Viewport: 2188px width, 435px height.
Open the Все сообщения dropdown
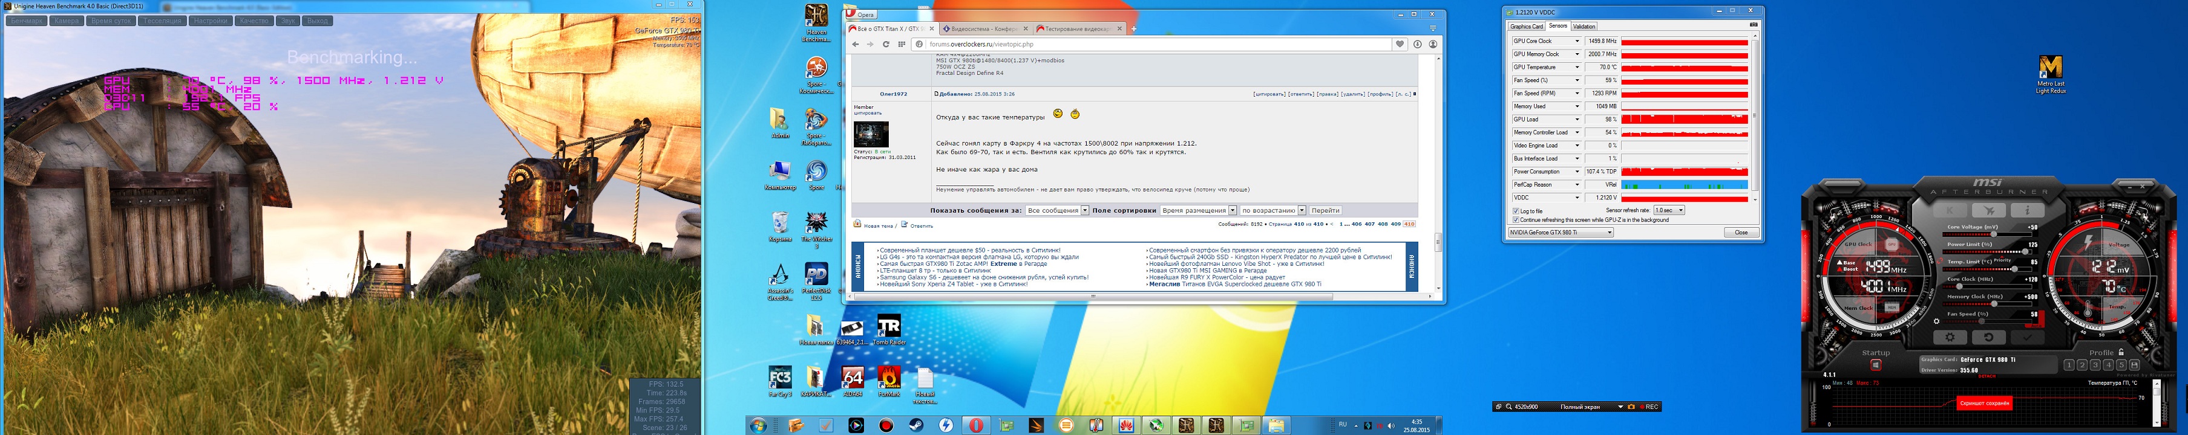point(1056,210)
